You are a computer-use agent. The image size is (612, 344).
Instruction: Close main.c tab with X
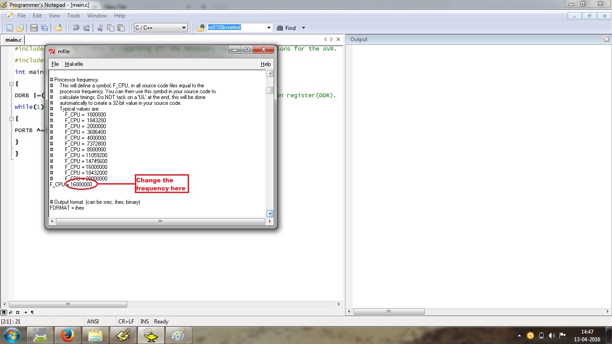(338, 39)
